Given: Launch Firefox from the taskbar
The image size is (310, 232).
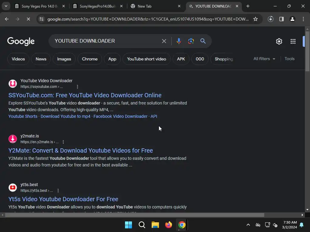Looking at the screenshot, I should point(168,225).
